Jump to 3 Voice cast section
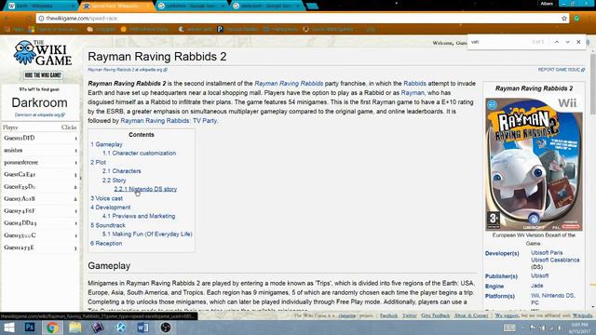The width and height of the screenshot is (596, 335). pyautogui.click(x=106, y=198)
